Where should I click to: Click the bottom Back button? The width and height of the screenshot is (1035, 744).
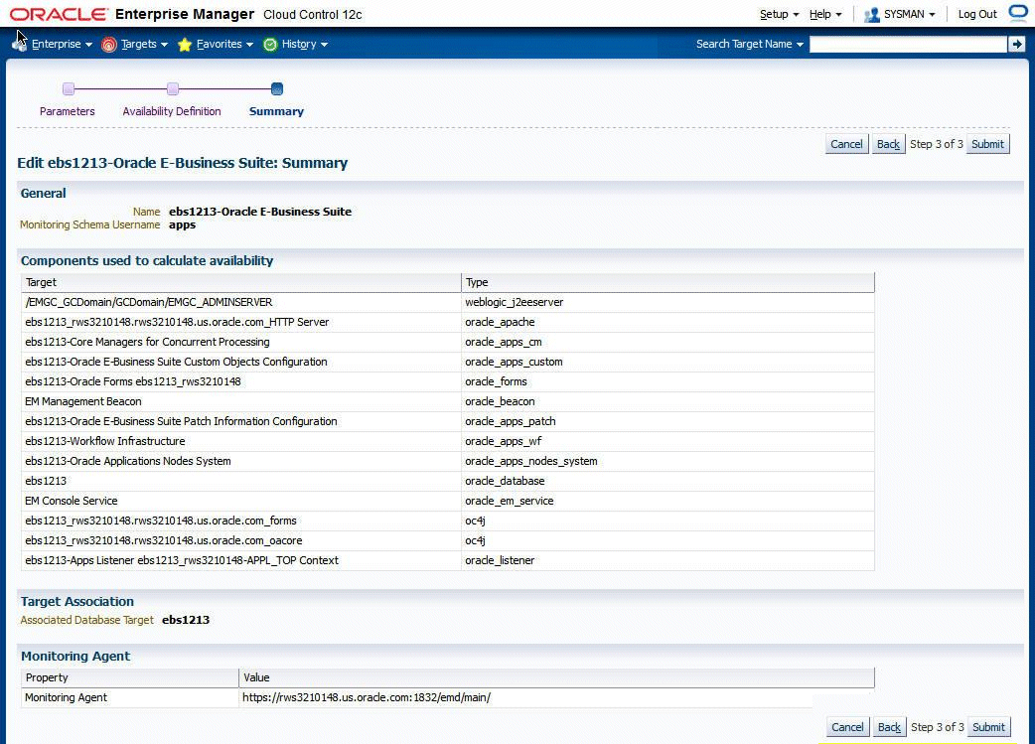pos(889,727)
